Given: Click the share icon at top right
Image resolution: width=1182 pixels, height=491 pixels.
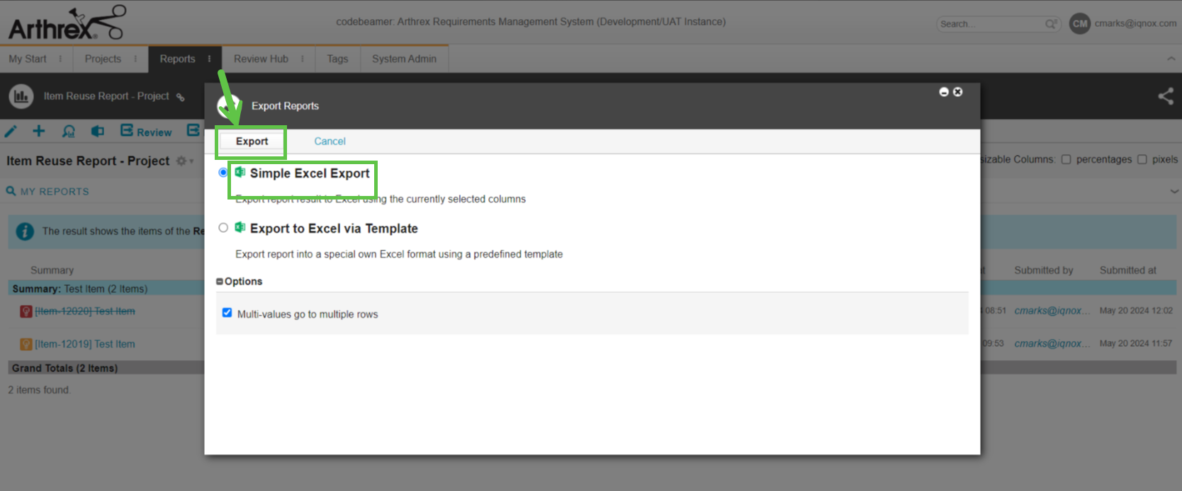Looking at the screenshot, I should (1166, 96).
